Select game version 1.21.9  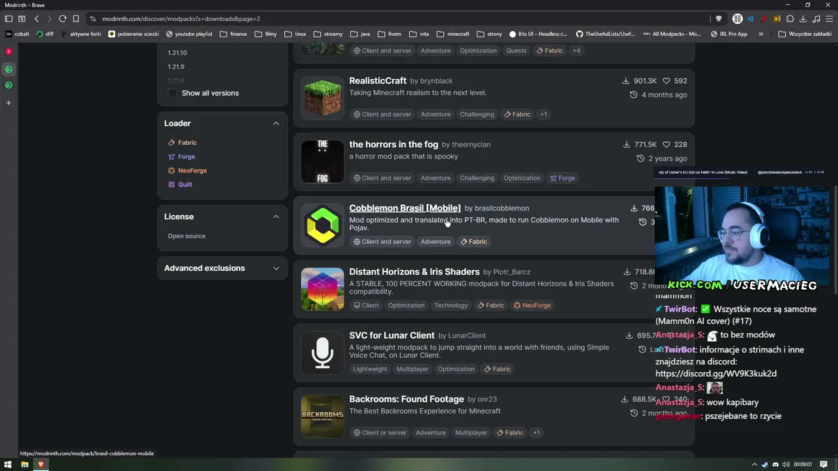(176, 67)
